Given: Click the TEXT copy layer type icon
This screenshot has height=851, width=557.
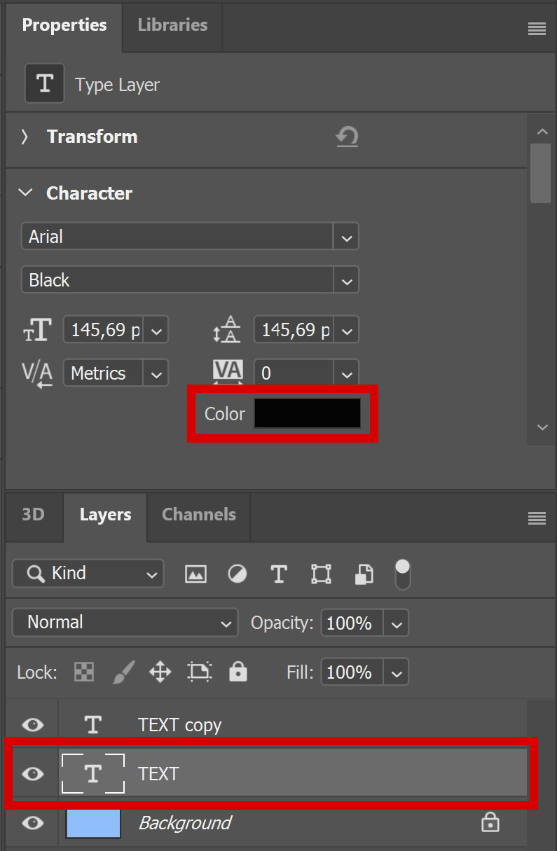Looking at the screenshot, I should coord(93,724).
